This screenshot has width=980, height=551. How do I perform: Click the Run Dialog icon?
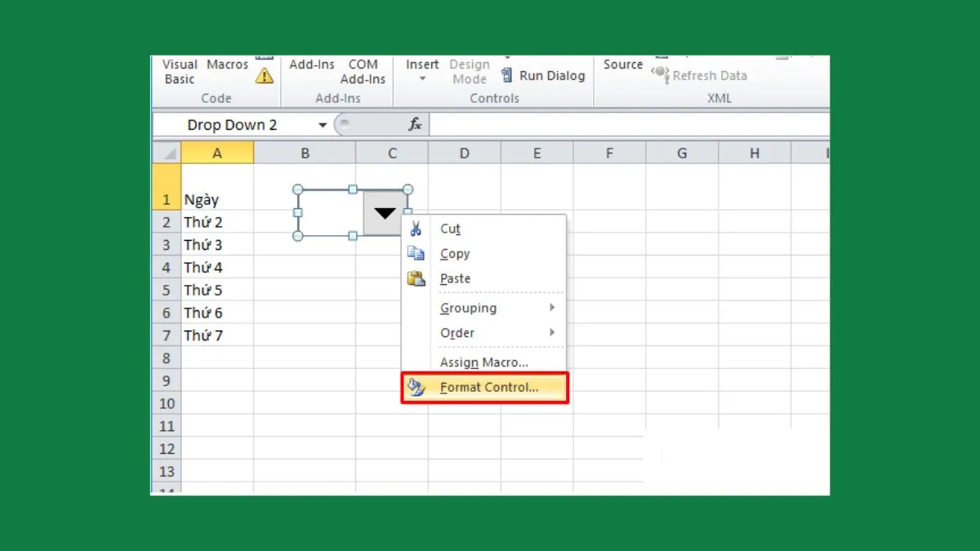[507, 76]
